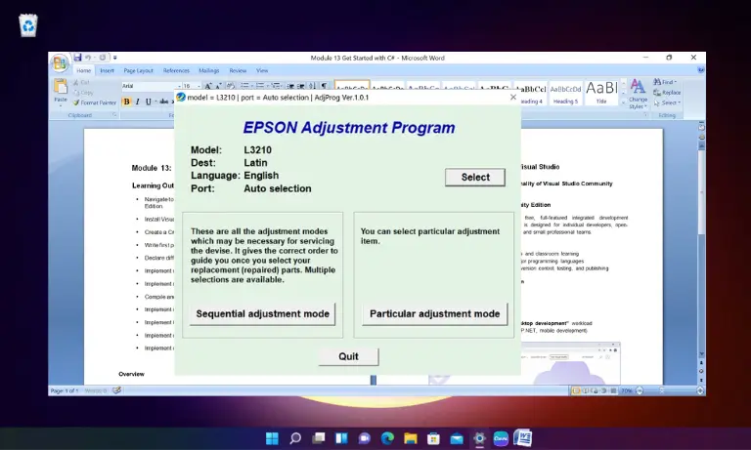Quit the Epson Adjustment Program
751x450 pixels.
348,356
